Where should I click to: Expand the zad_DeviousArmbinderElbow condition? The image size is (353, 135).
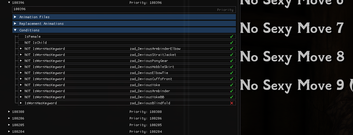point(21,49)
